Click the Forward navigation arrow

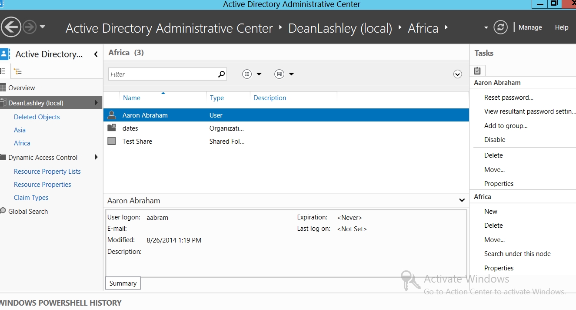30,27
